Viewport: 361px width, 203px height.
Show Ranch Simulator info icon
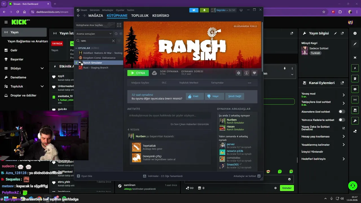246,73
